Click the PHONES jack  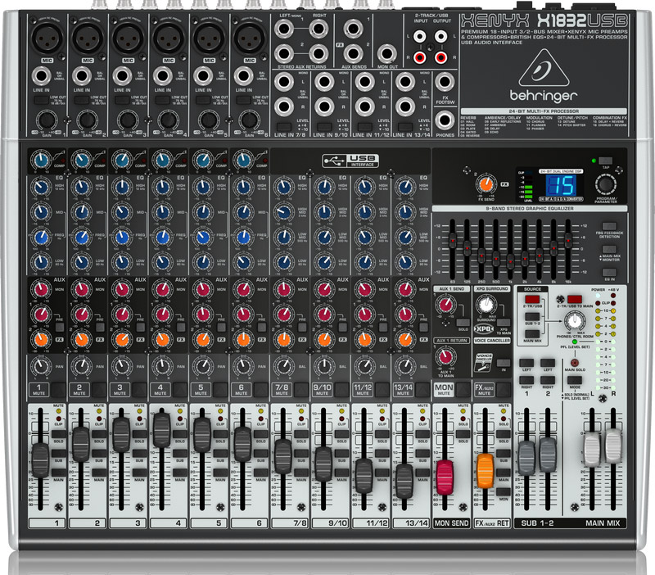pyautogui.click(x=445, y=120)
